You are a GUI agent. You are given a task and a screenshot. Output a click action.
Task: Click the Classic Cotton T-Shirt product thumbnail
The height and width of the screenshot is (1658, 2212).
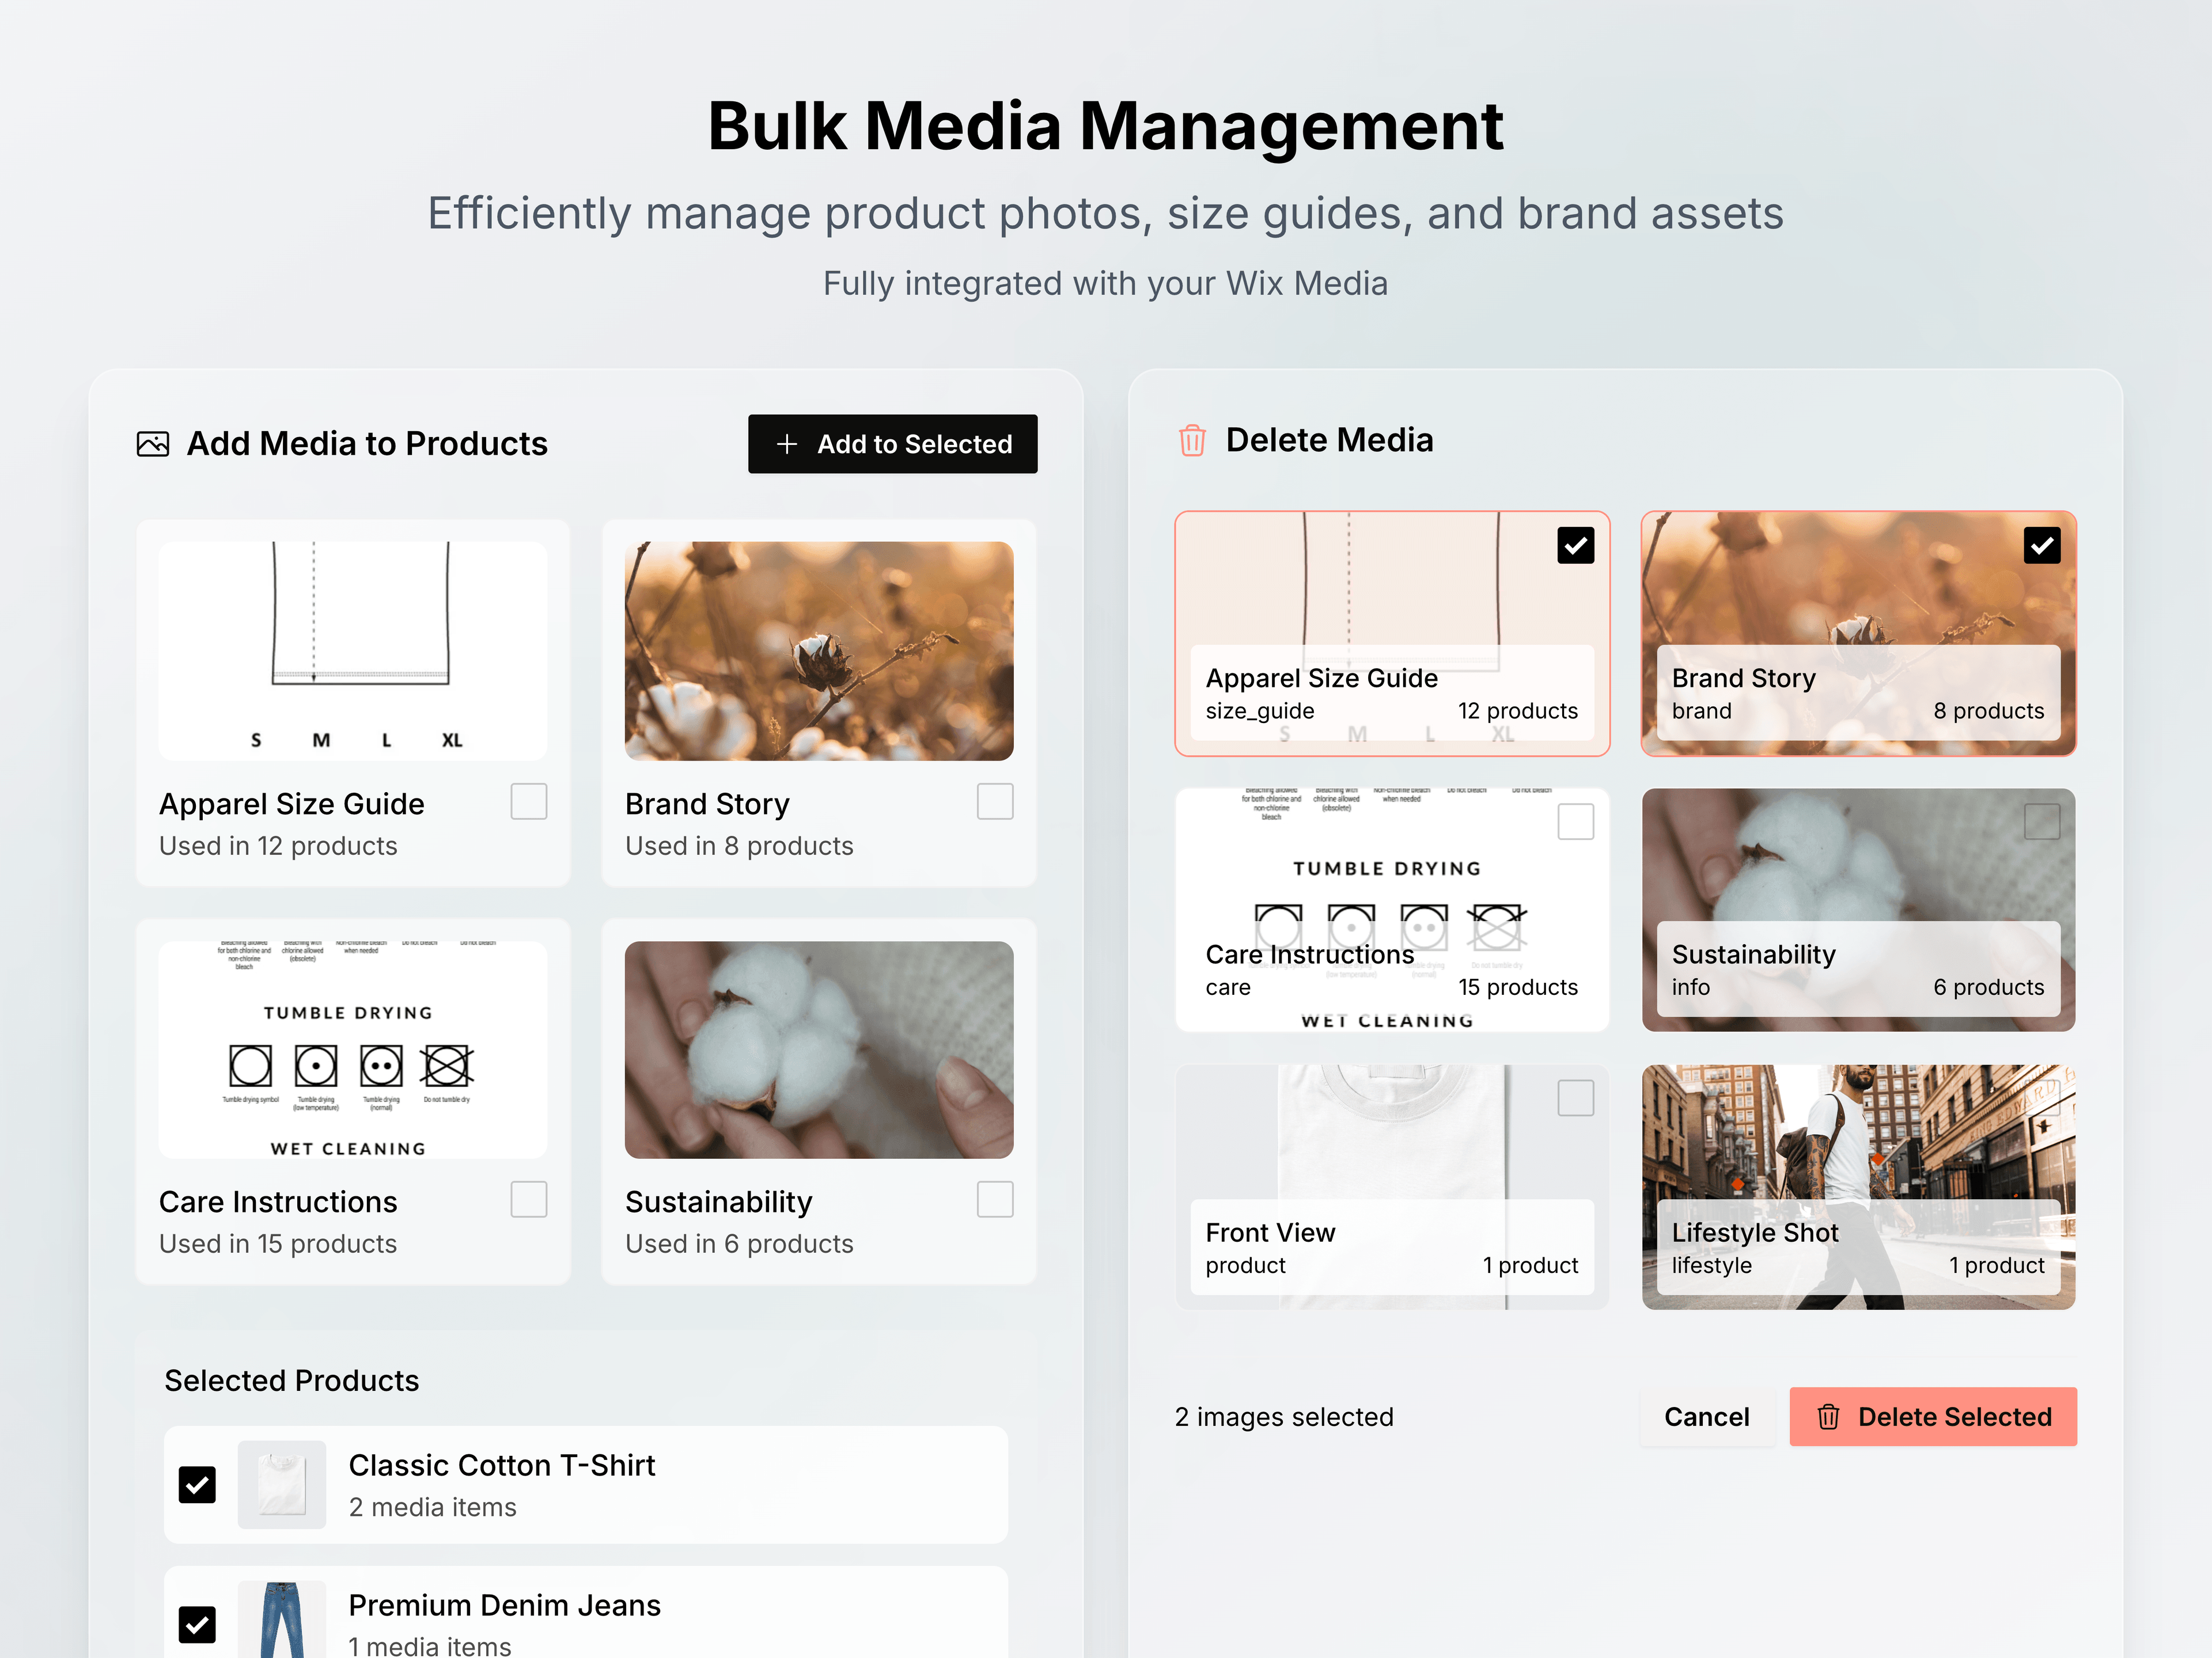[282, 1484]
